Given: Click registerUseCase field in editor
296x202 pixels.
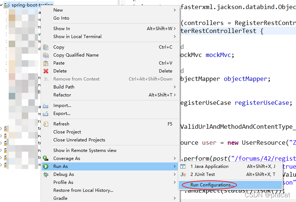Looking at the screenshot, I should [262, 103].
